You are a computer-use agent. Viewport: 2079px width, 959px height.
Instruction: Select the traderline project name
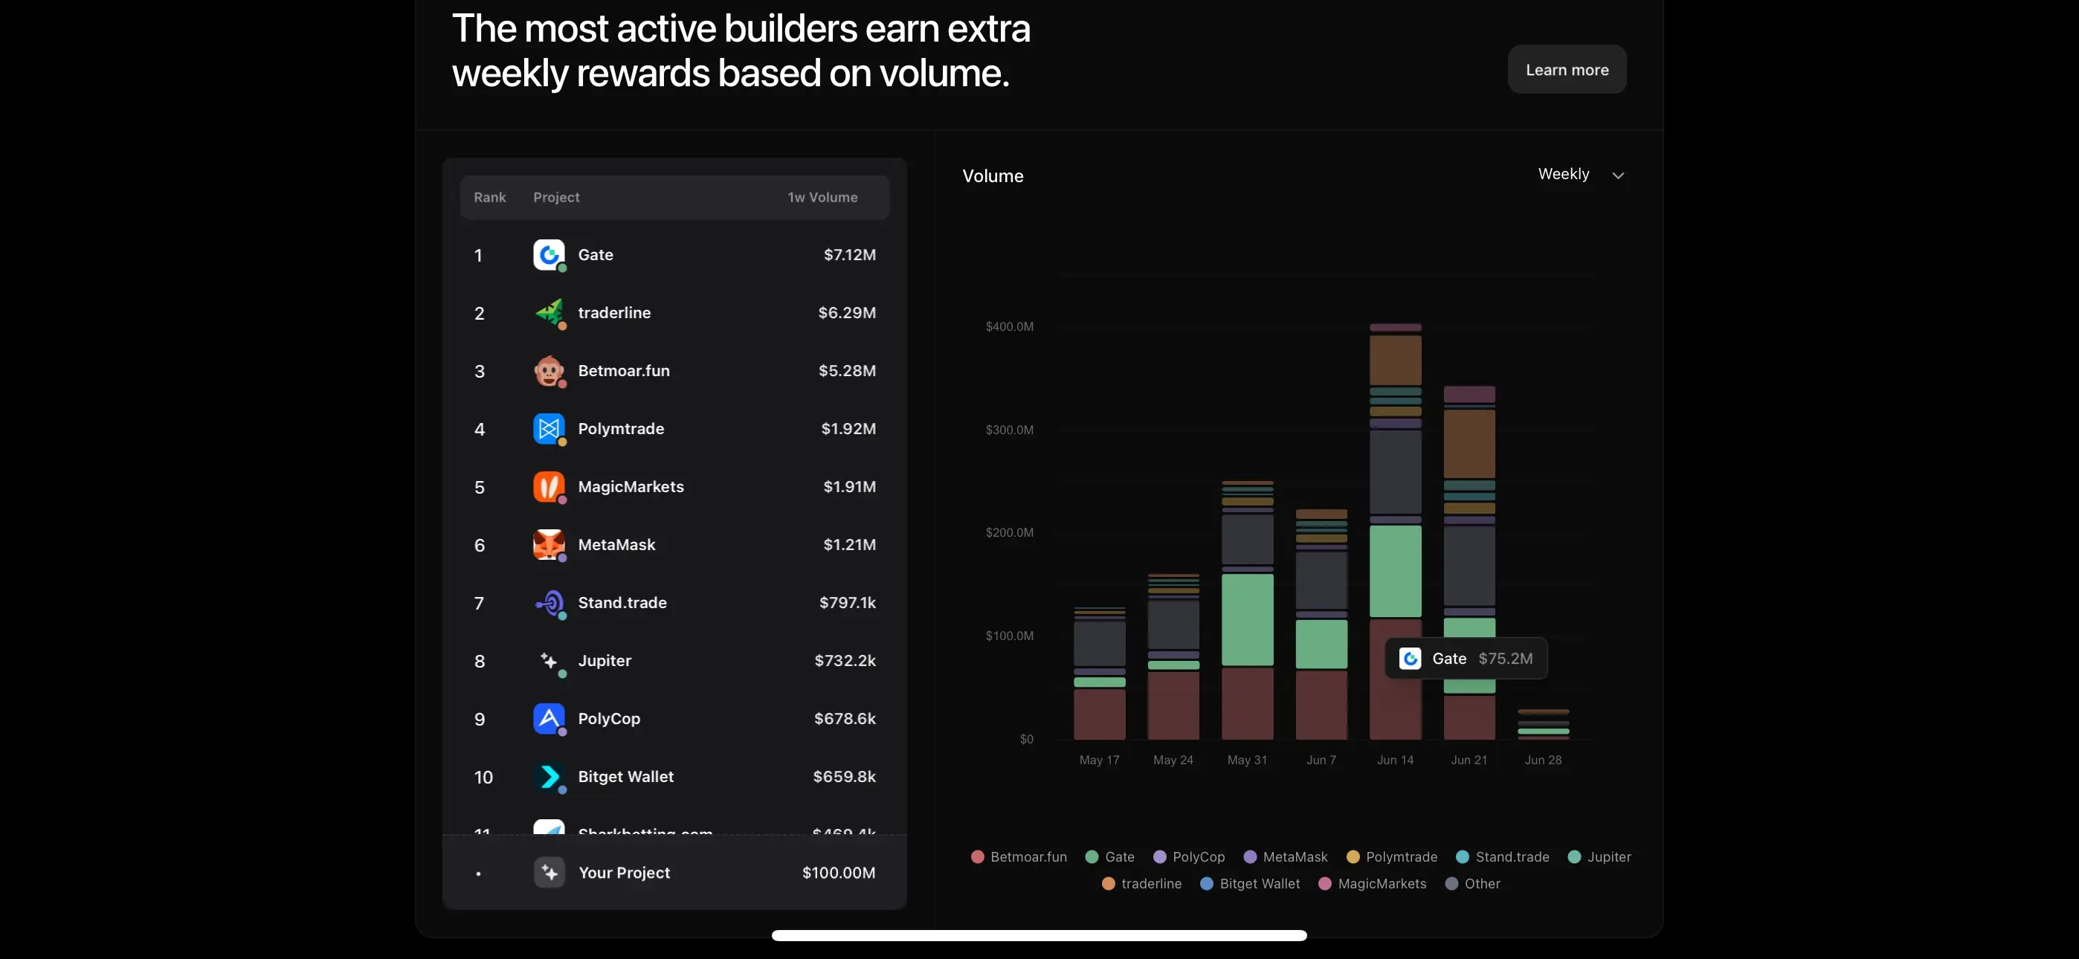614,312
